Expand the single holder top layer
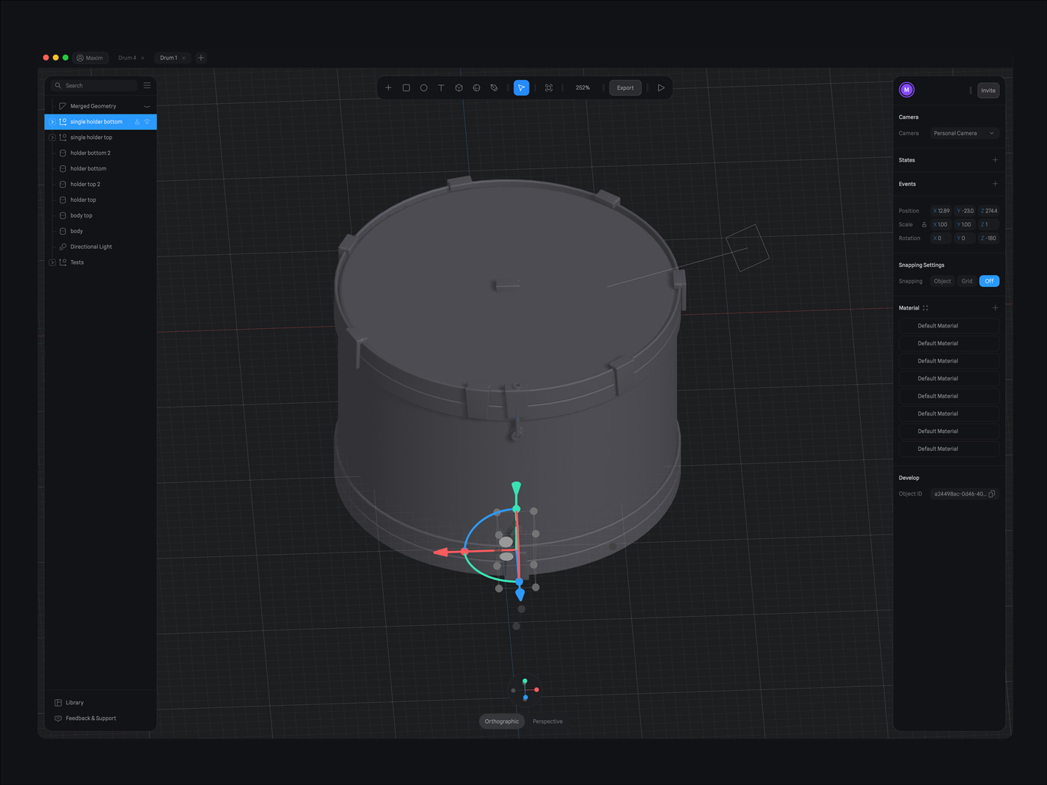Viewport: 1047px width, 785px height. tap(52, 137)
